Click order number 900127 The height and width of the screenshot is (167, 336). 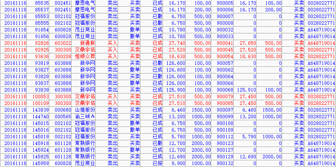tap(225, 150)
